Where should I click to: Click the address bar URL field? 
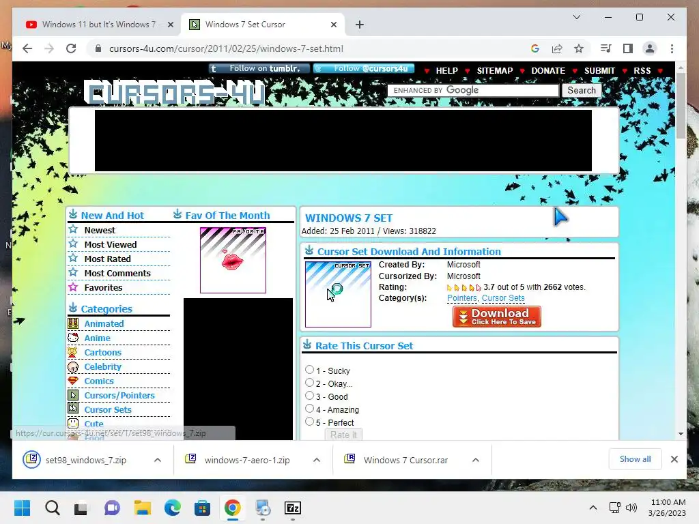coord(226,48)
